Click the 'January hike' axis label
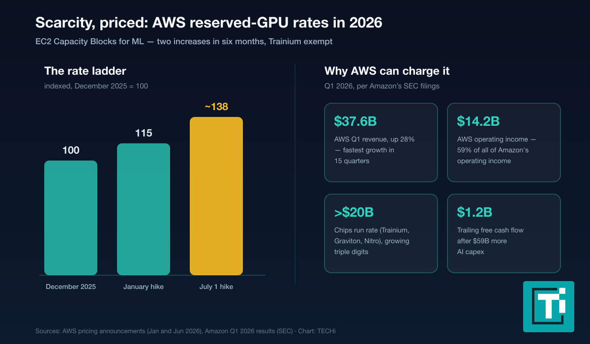This screenshot has height=344, width=590. [144, 287]
